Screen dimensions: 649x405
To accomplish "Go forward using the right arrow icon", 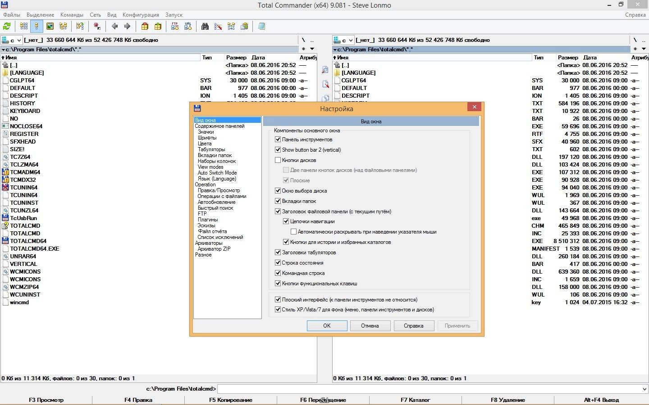I will [127, 27].
